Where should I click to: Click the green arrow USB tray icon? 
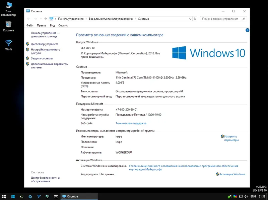pyautogui.click(x=229, y=196)
